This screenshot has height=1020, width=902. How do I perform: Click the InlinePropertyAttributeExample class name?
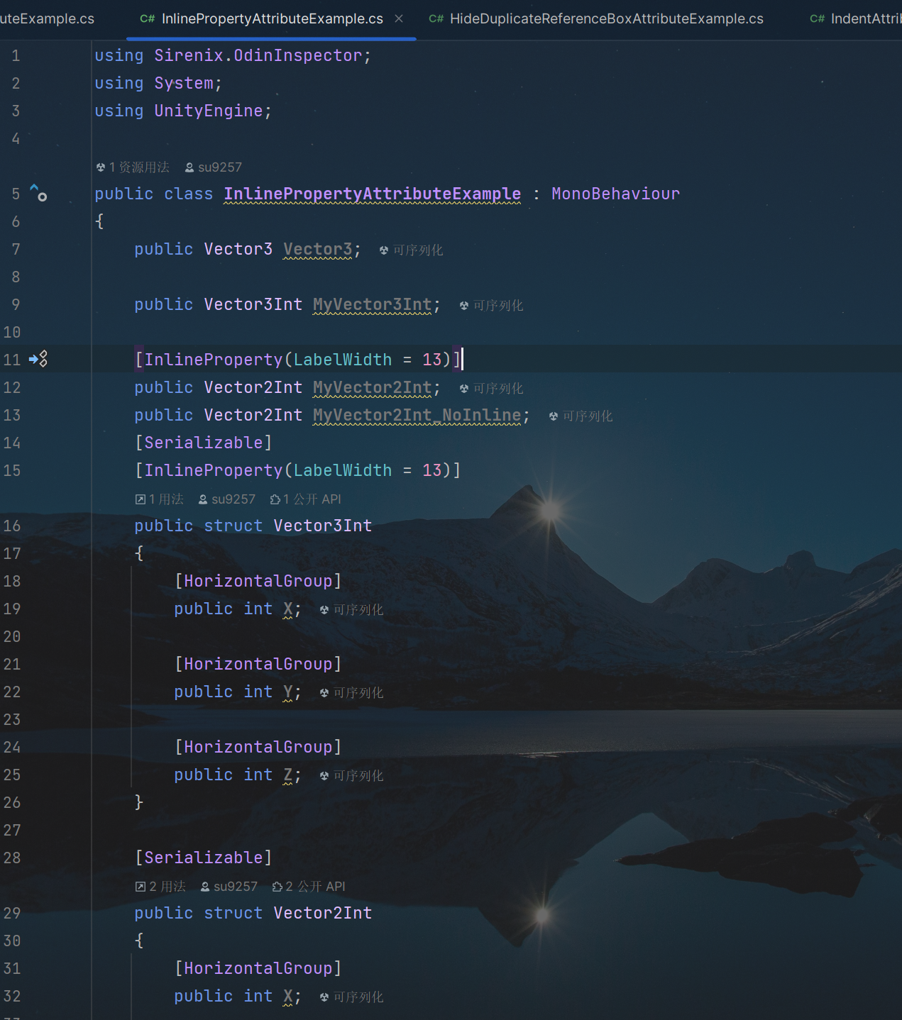373,194
